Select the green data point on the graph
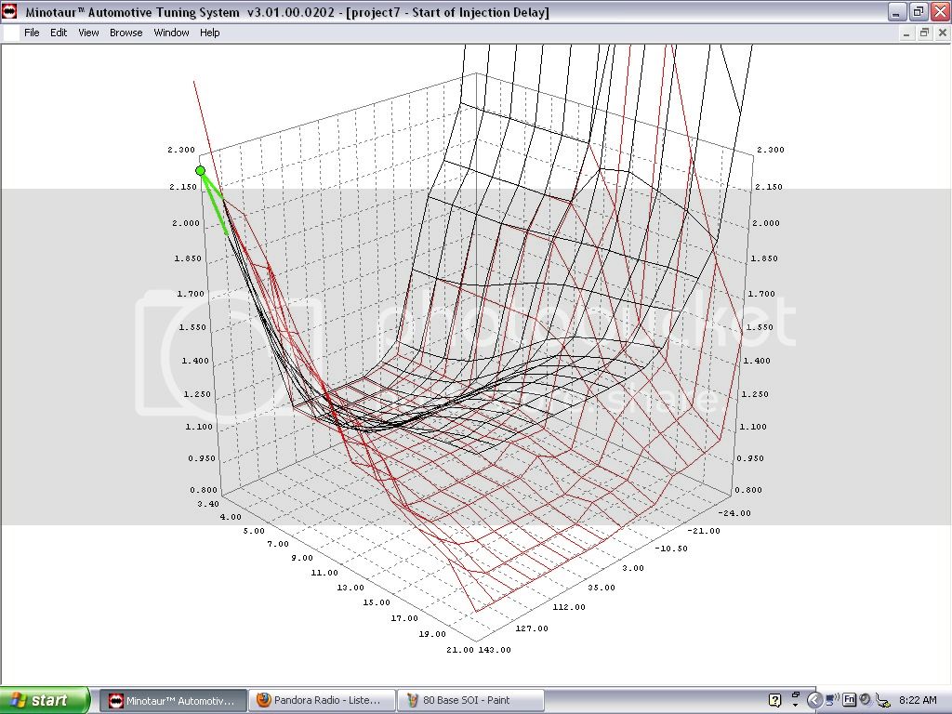 pyautogui.click(x=201, y=171)
